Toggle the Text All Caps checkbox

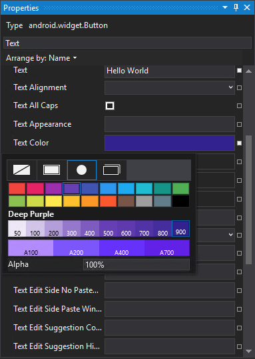(110, 106)
